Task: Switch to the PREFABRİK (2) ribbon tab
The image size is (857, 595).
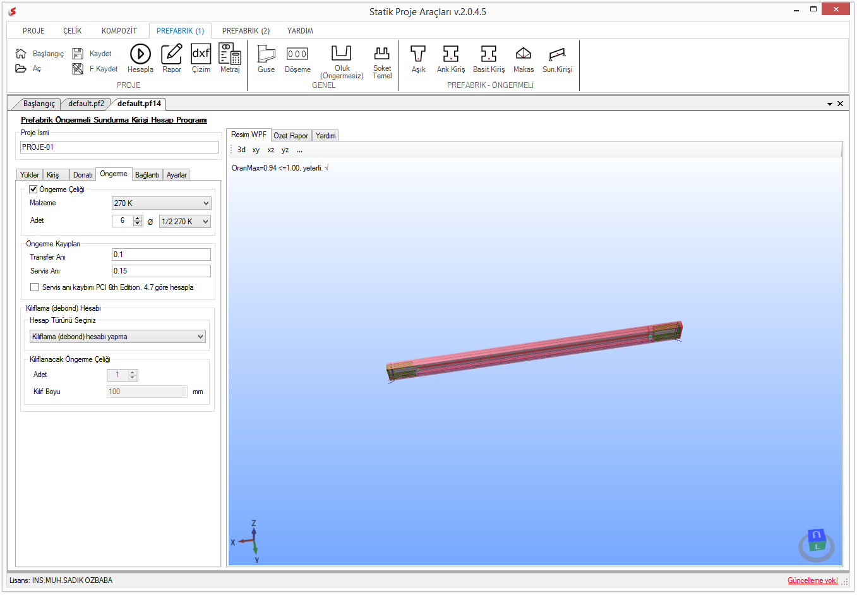Action: coord(246,31)
